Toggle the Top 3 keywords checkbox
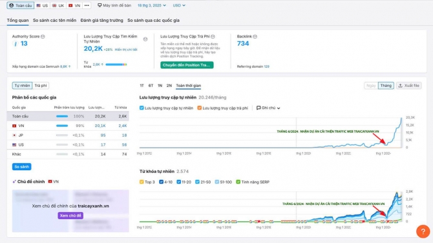 click(x=142, y=182)
